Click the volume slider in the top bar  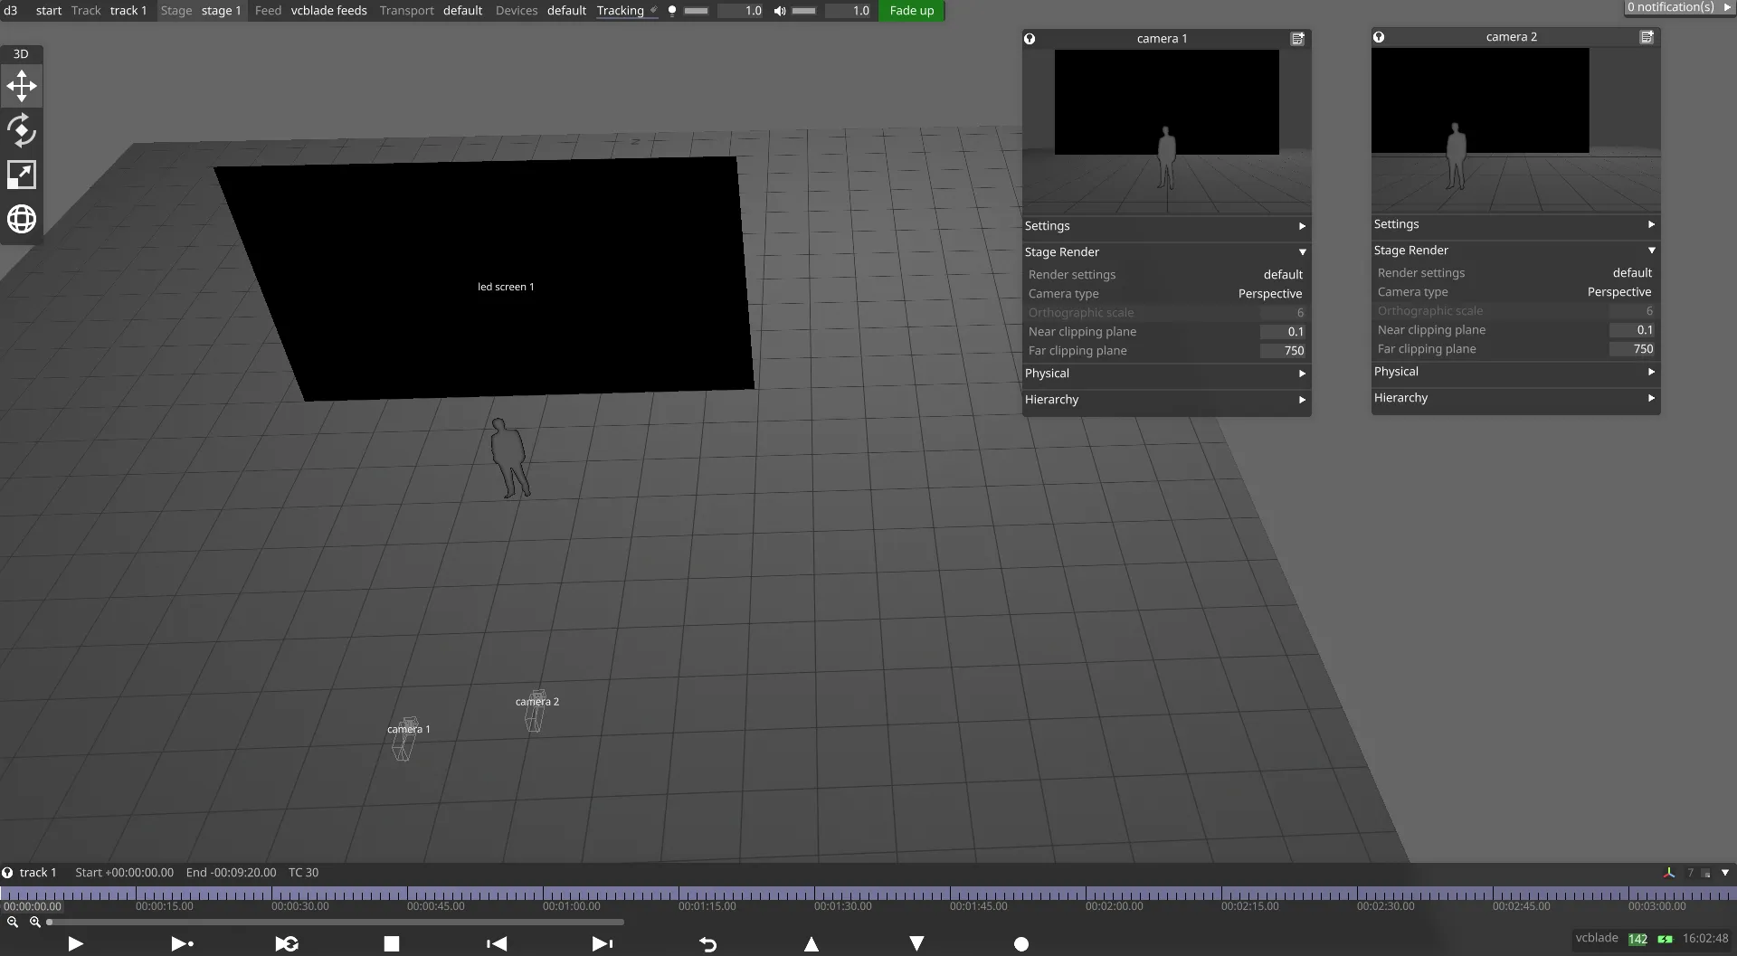[x=803, y=11]
